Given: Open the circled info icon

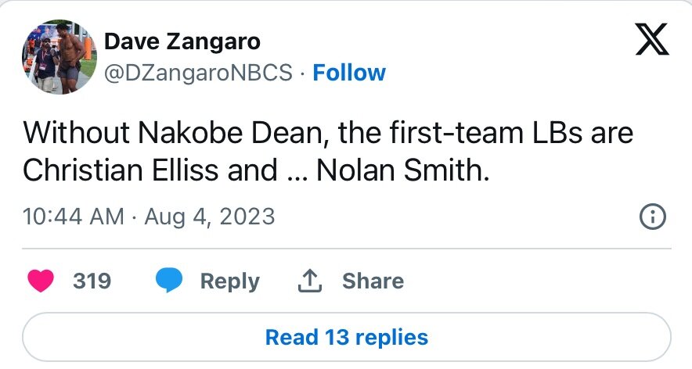Looking at the screenshot, I should 653,216.
